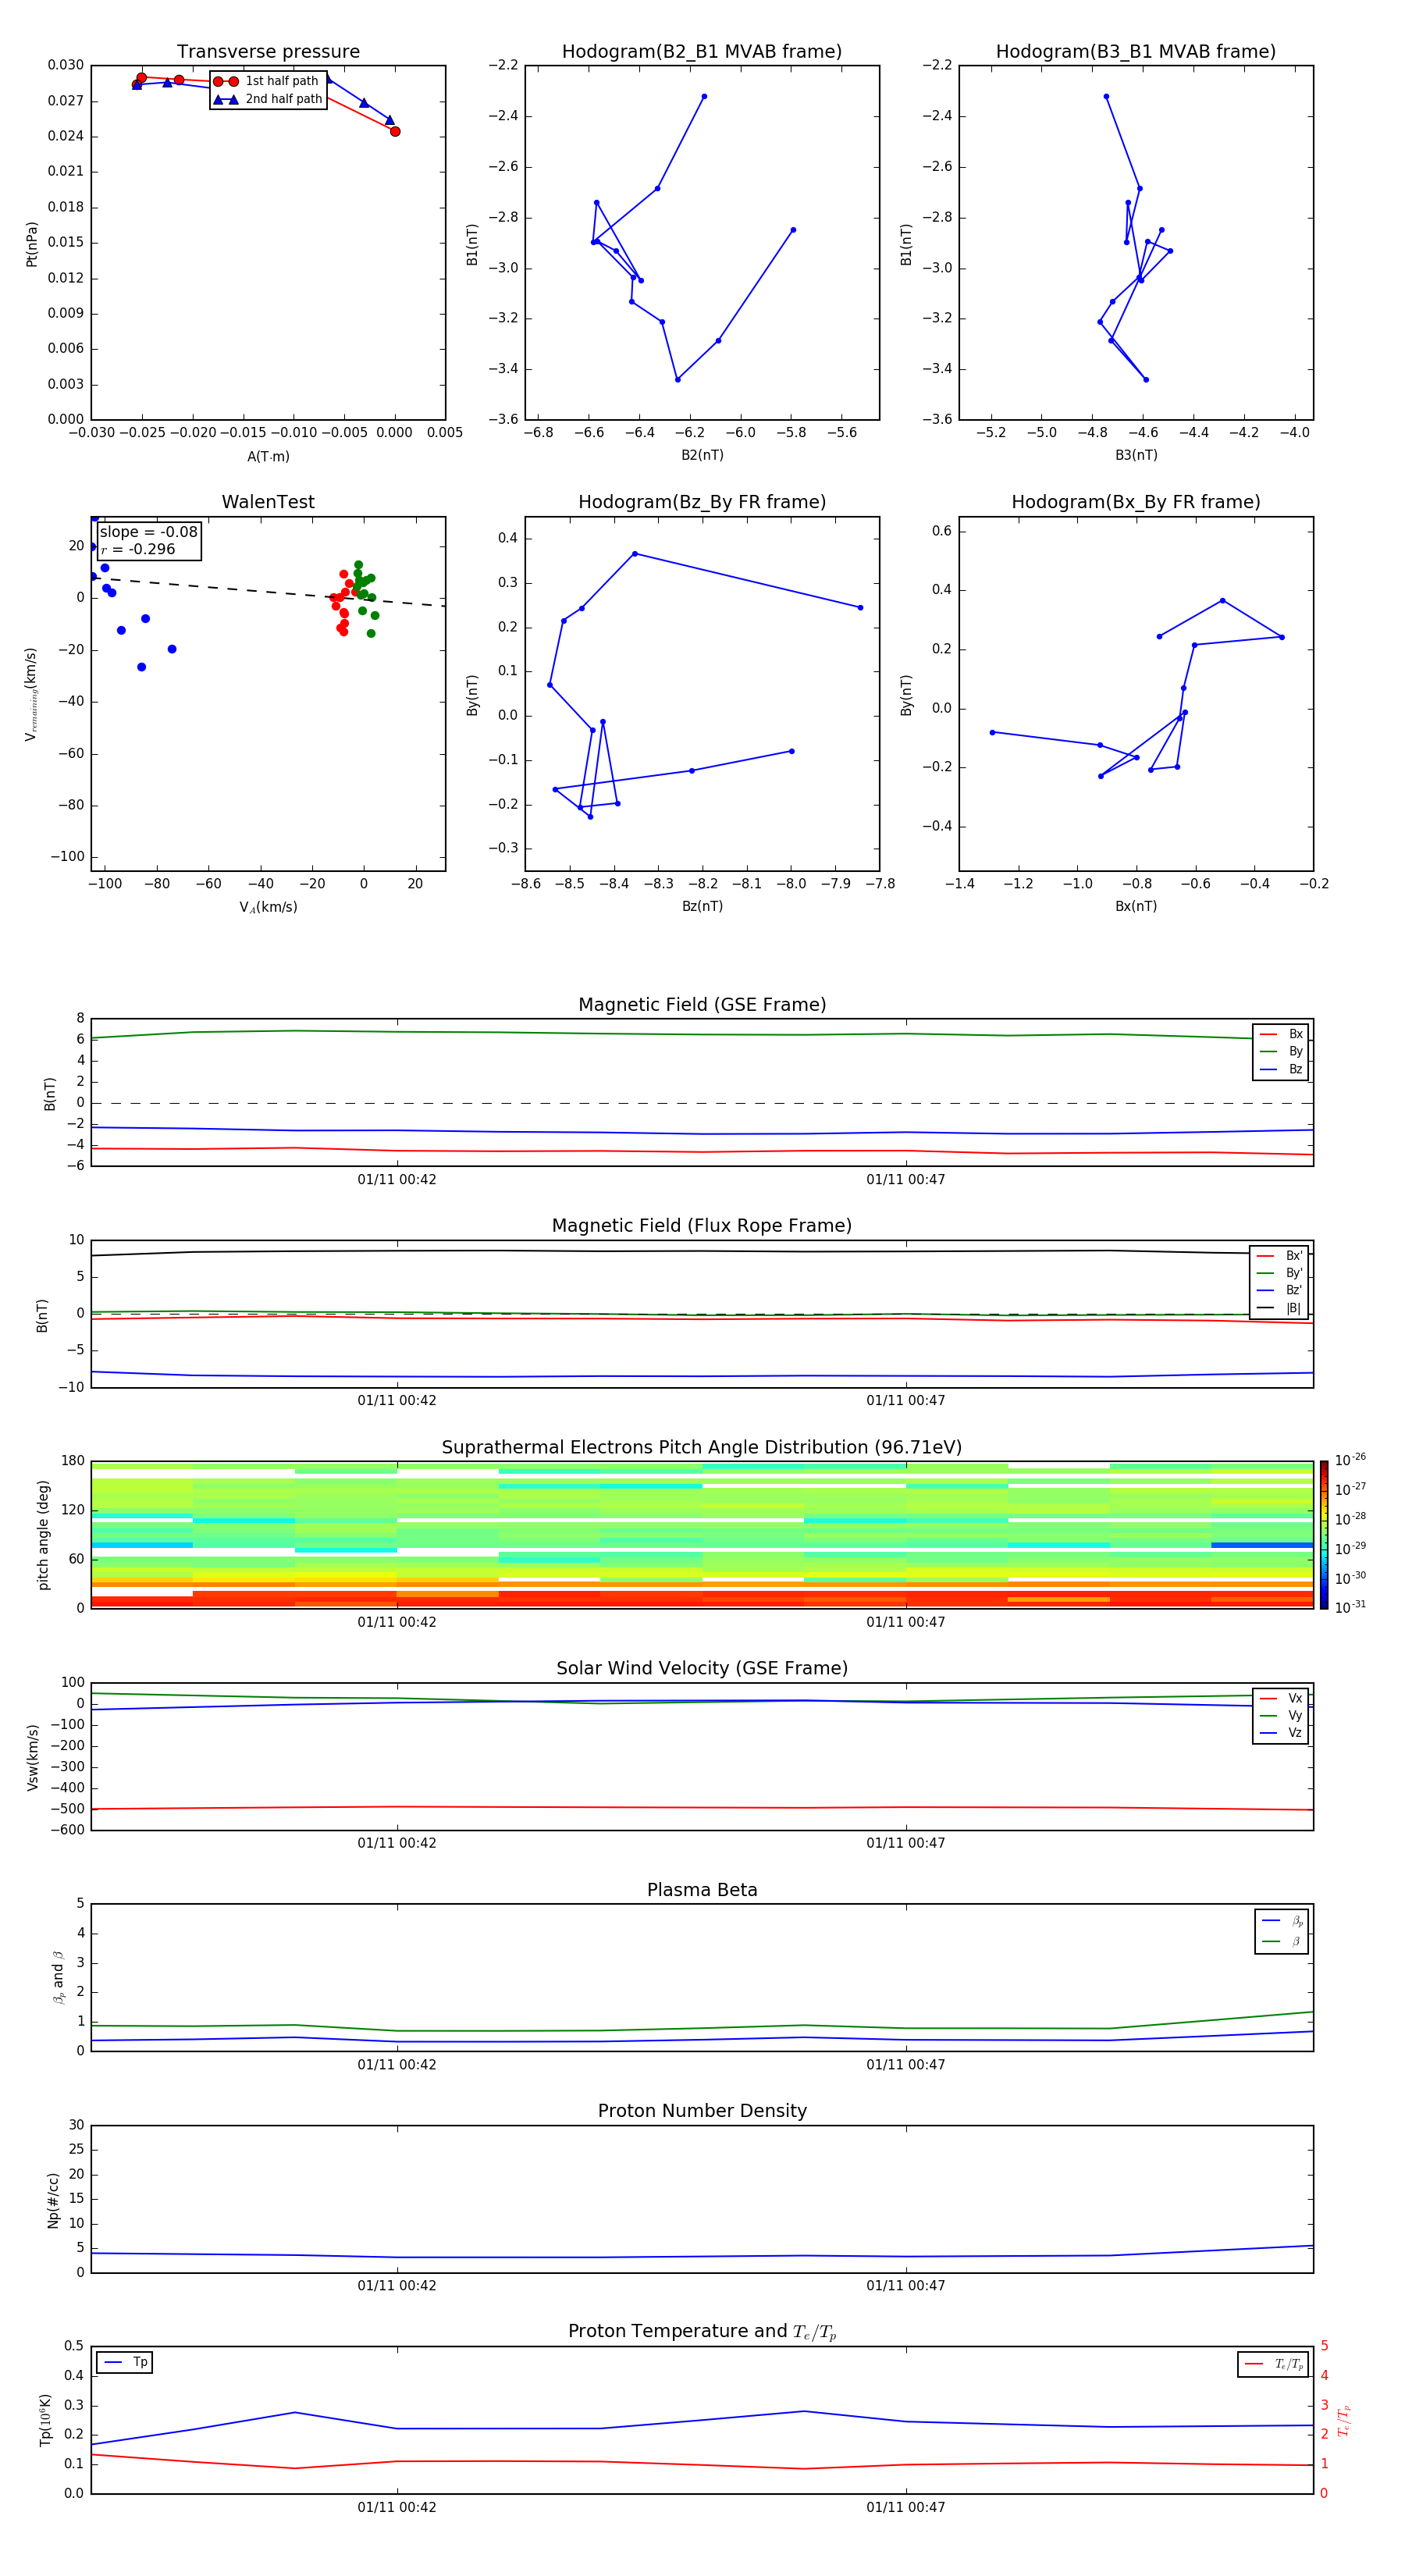Image resolution: width=1405 pixels, height=2576 pixels.
Task: Click '01/11 00:42' tick under GSE magnetic field plot
Action: point(397,1180)
